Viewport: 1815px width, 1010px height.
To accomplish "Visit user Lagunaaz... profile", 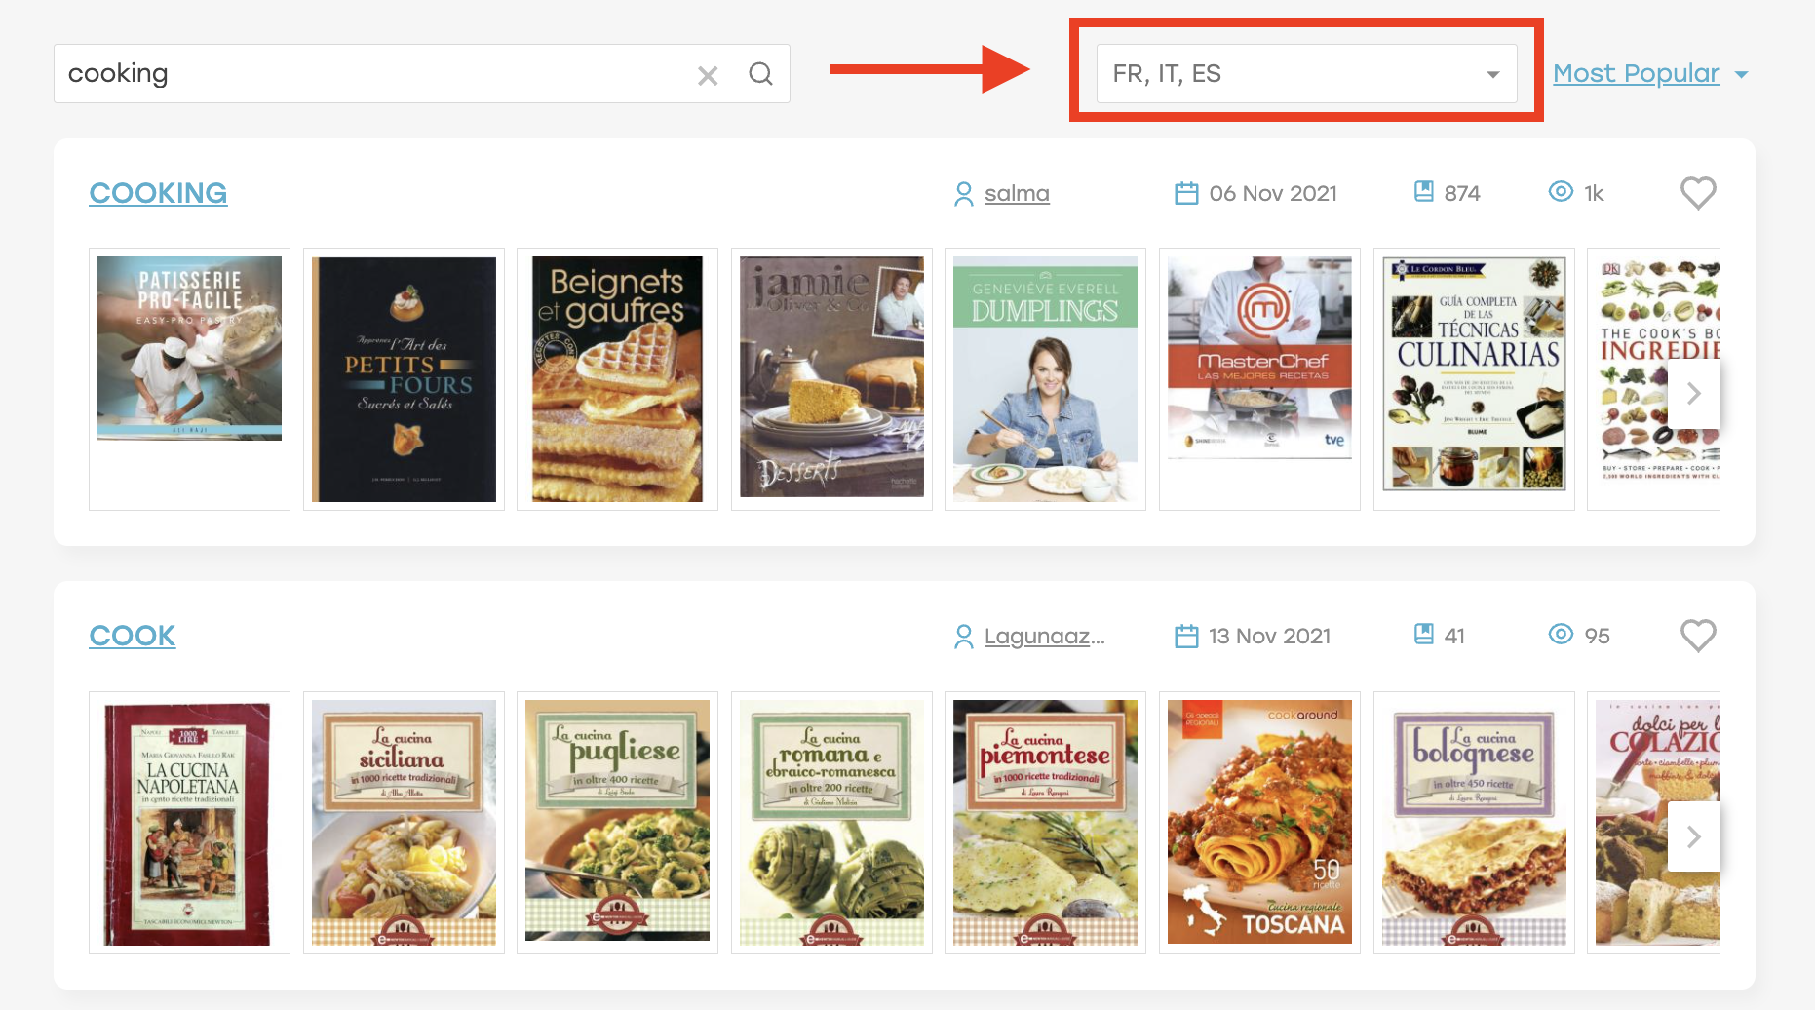I will [1044, 636].
